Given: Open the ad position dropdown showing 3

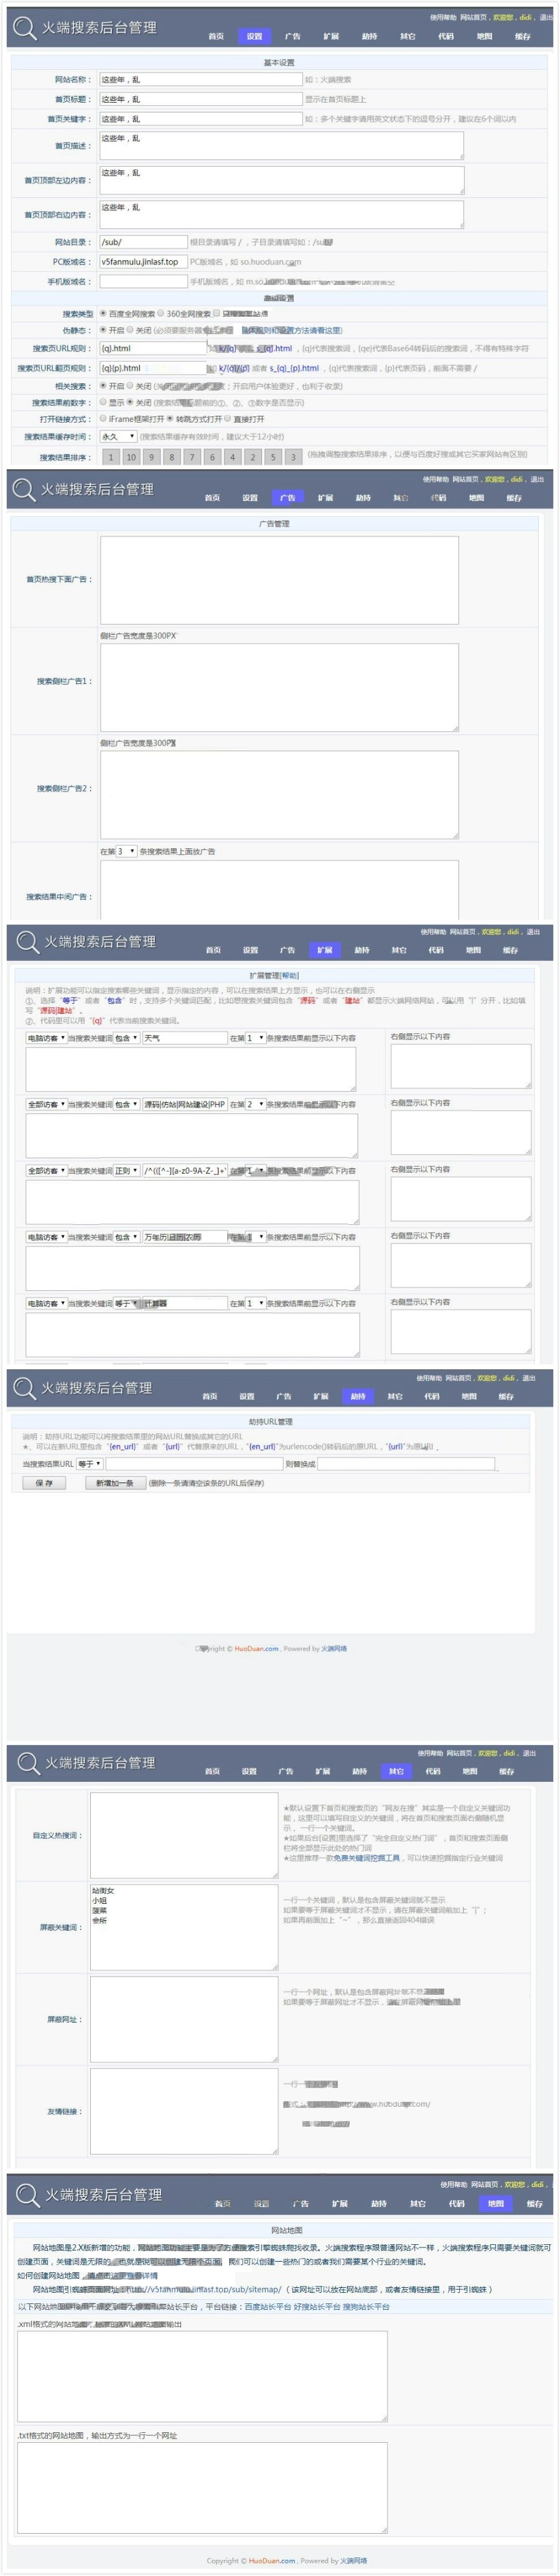Looking at the screenshot, I should 126,851.
